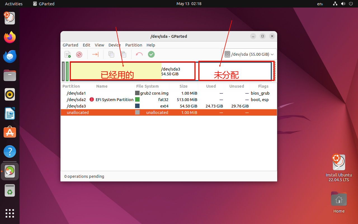Launch the Ubuntu installer from the dock
This screenshot has width=358, height=224.
click(10, 18)
